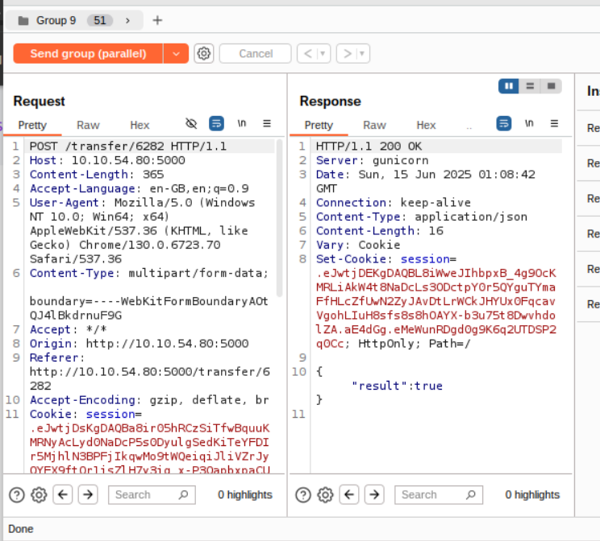600x541 pixels.
Task: Select the Response Pretty tab
Action: [319, 126]
